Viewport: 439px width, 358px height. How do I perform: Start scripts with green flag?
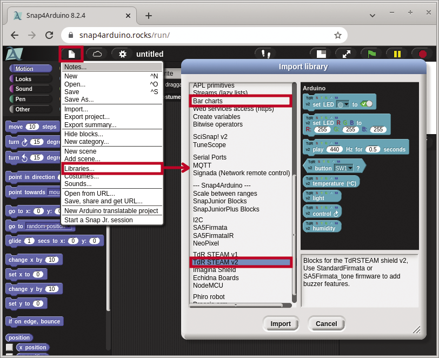(x=371, y=54)
